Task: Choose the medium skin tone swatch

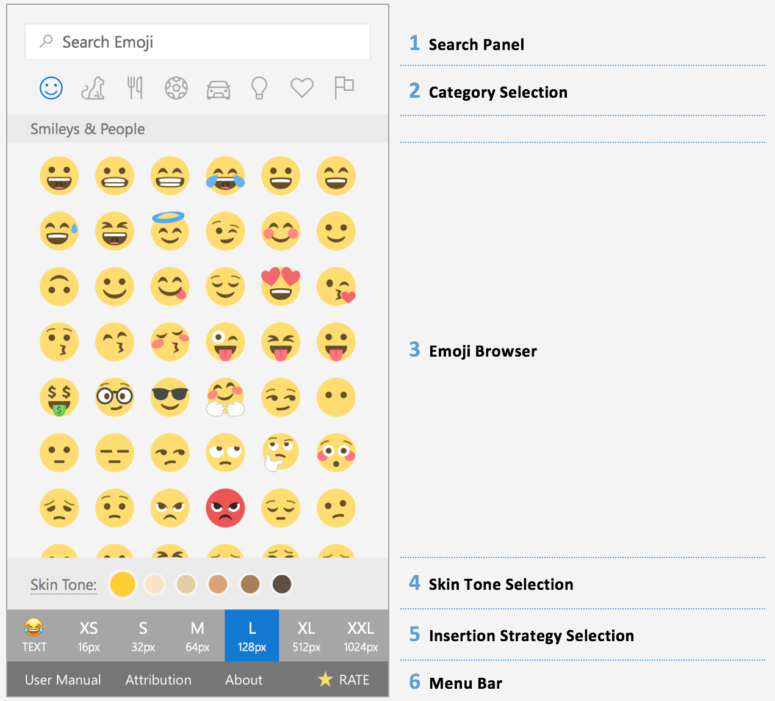Action: [x=218, y=584]
